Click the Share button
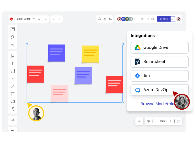The width and height of the screenshot is (195, 146). coord(164,19)
